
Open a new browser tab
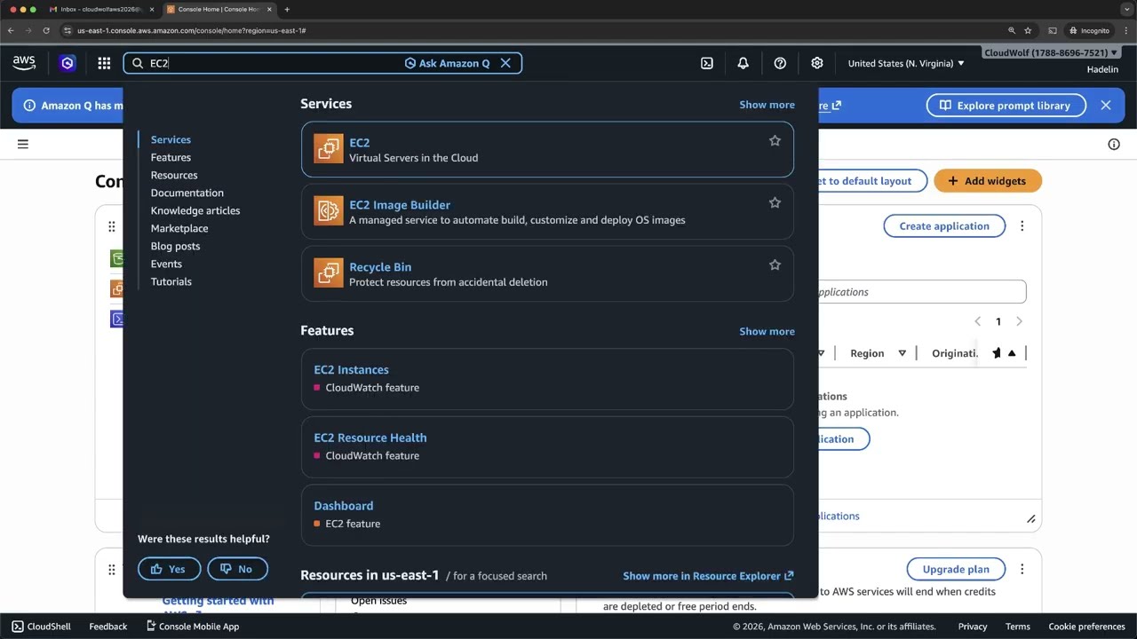[x=287, y=9]
